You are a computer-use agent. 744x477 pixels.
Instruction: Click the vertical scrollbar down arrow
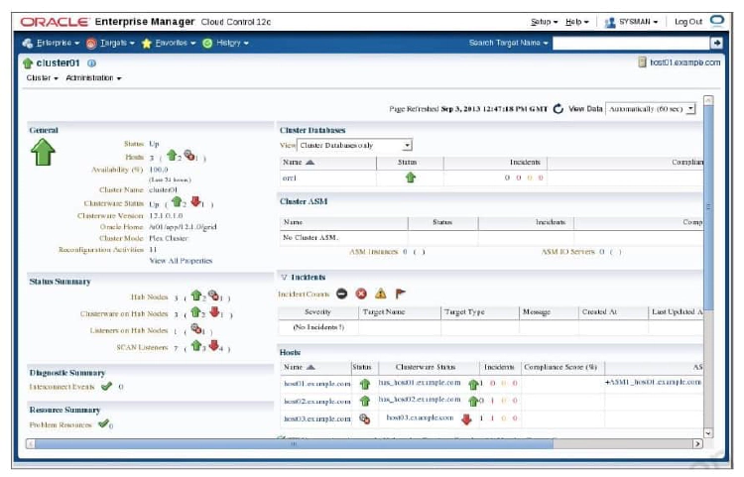pyautogui.click(x=708, y=432)
